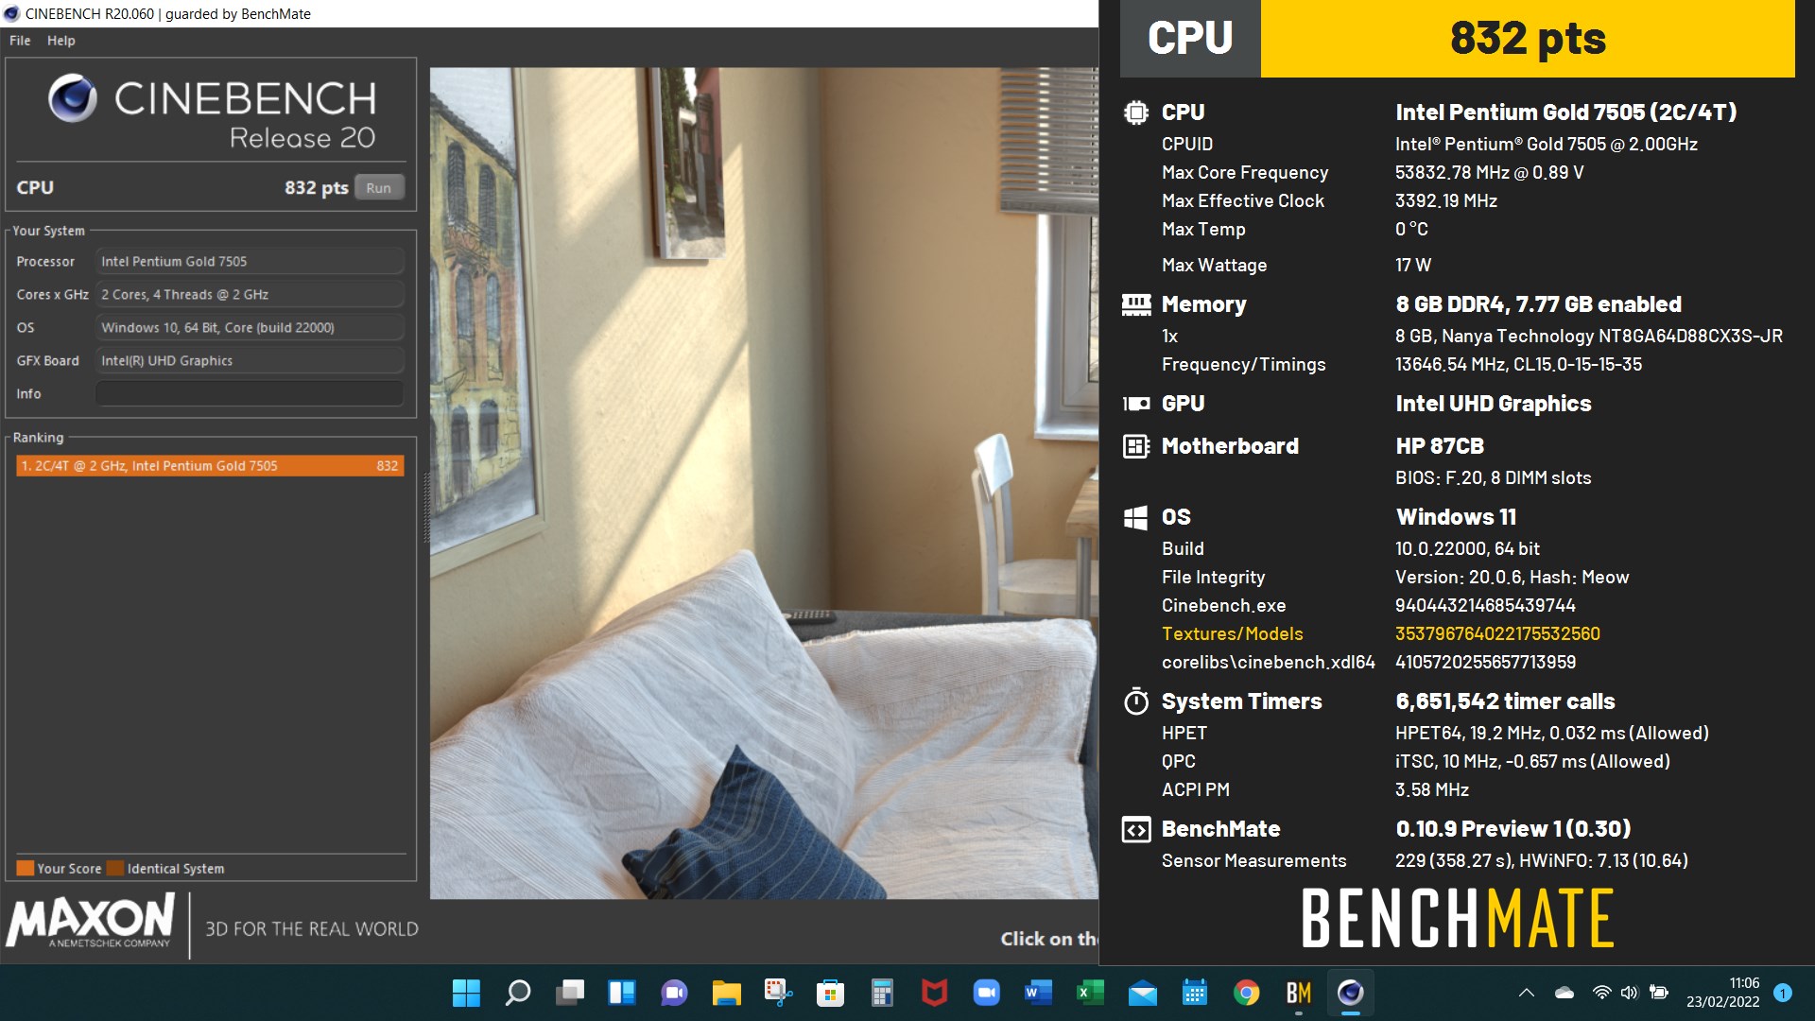
Task: Click the Intel Pentium Gold 7505 (2C/4T) heading
Action: pos(1565,112)
